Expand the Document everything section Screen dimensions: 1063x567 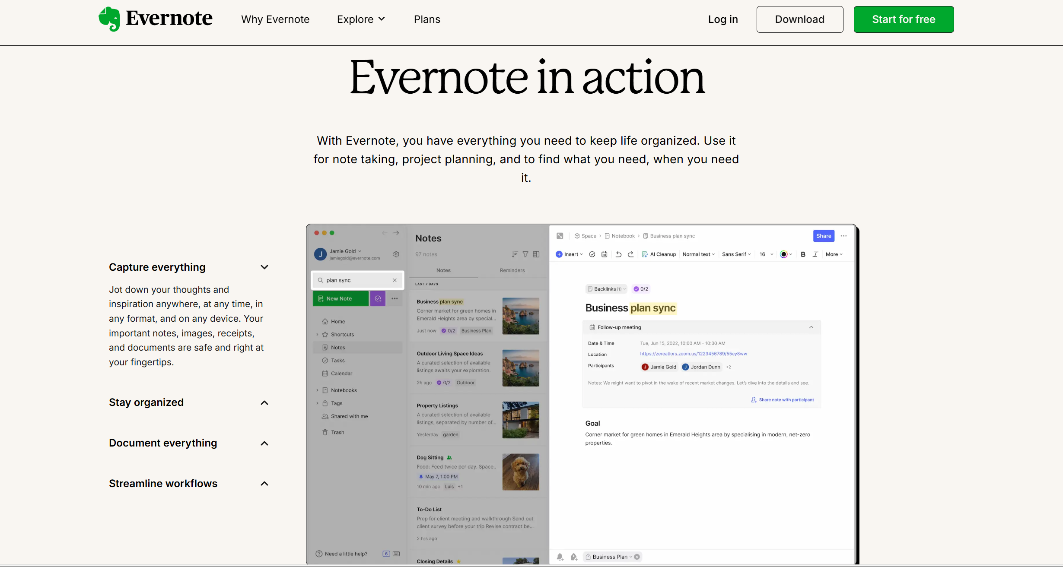264,443
